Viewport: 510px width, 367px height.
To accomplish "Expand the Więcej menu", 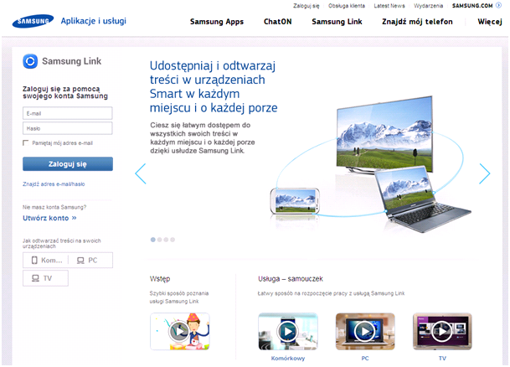I will pos(490,22).
